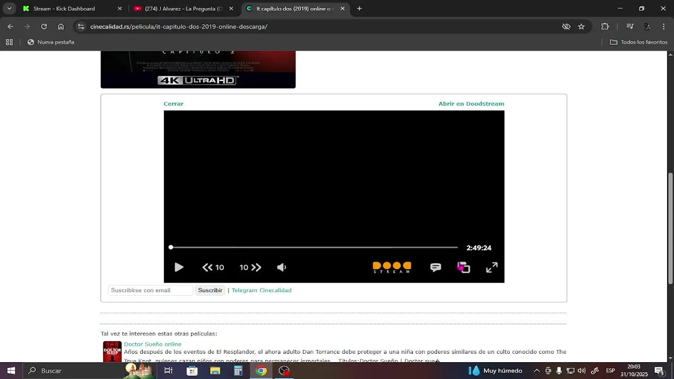
Task: Reload the current page
Action: [44, 26]
